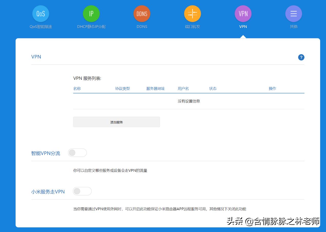The width and height of the screenshot is (326, 232).
Task: Click the 状态 column header
Action: (x=213, y=88)
